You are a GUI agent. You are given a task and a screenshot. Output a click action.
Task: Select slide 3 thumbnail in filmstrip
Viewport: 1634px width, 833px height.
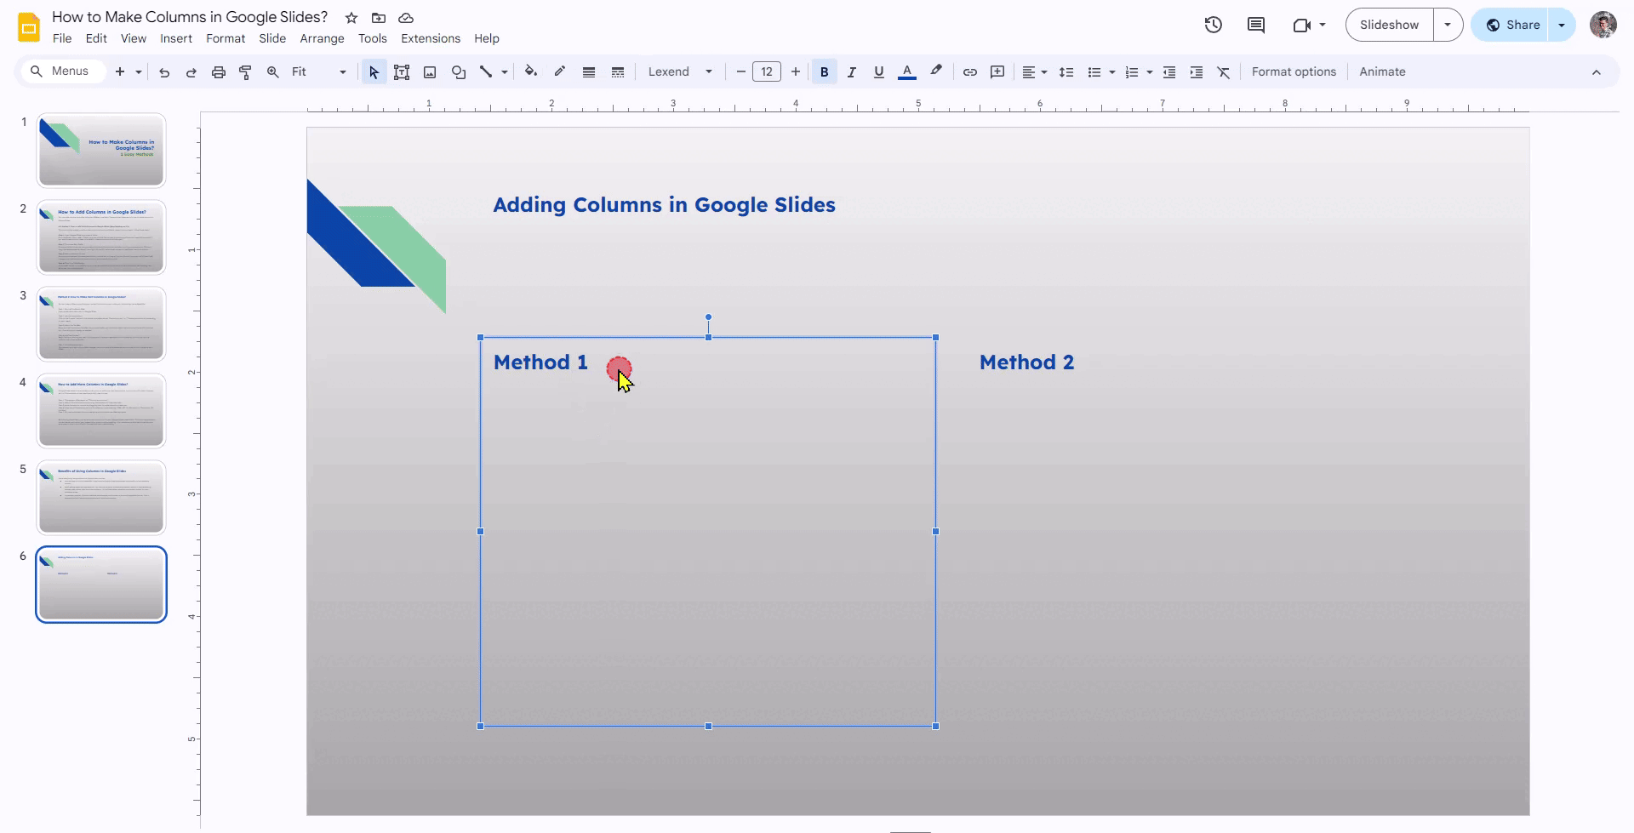(101, 324)
